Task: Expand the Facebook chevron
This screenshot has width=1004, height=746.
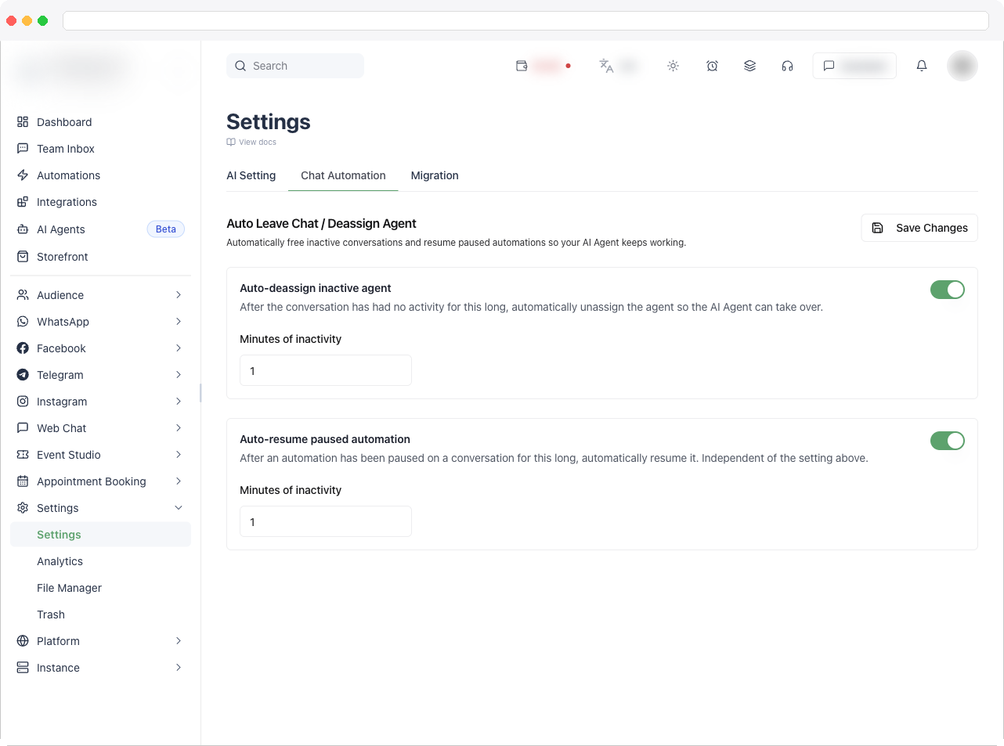Action: [179, 348]
